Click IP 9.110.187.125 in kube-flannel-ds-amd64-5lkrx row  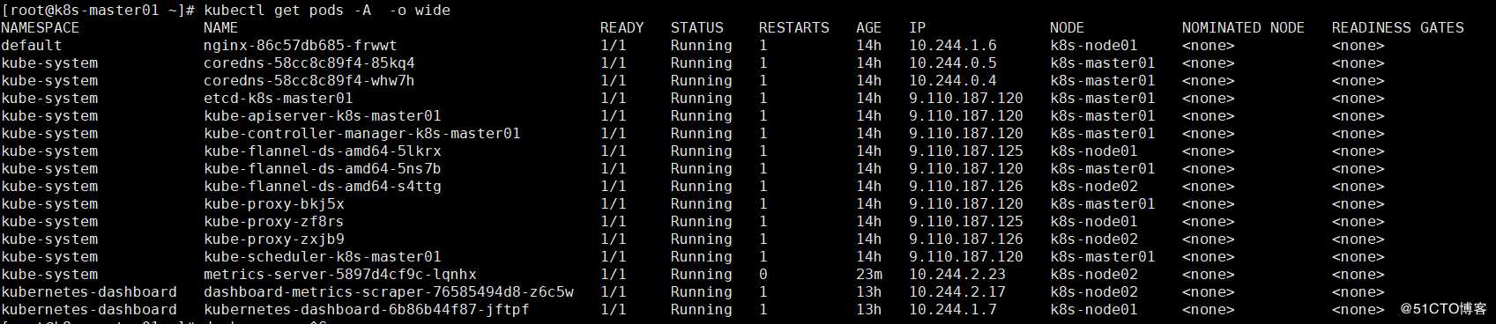point(966,151)
